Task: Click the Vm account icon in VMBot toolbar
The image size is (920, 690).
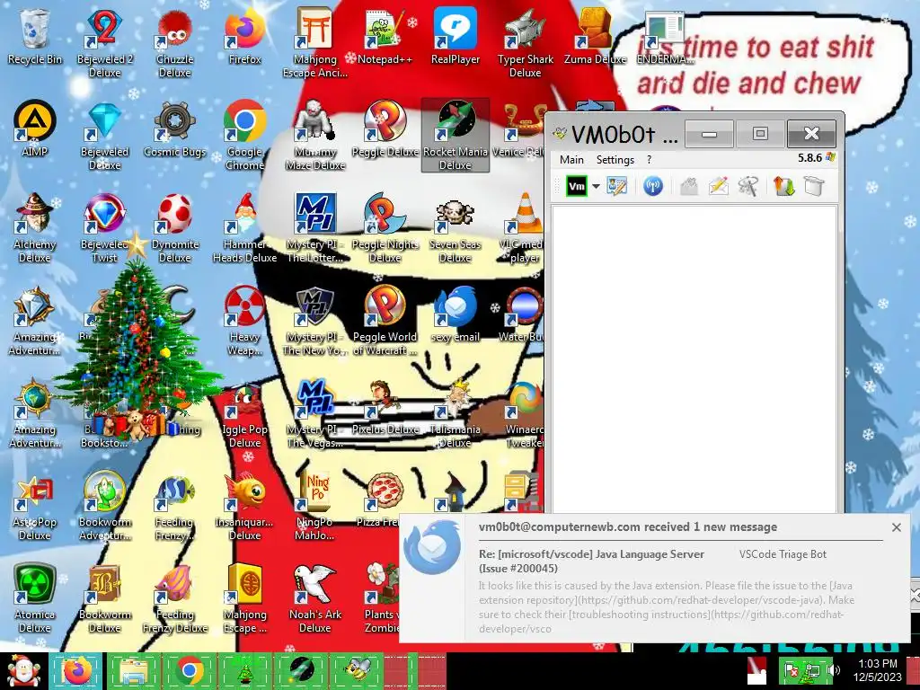Action: (x=576, y=187)
